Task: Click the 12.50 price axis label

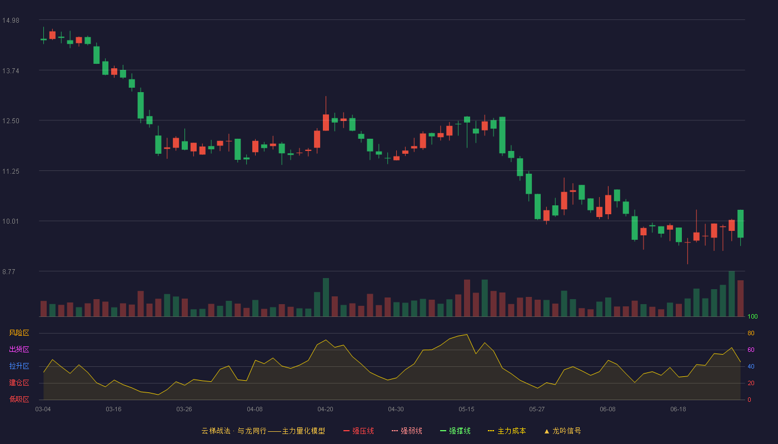Action: pos(11,121)
